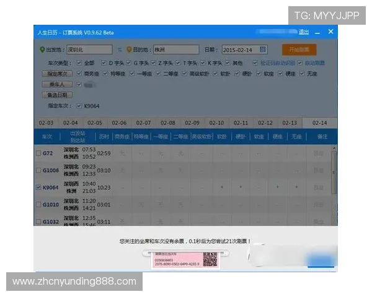Click the 退出 logout link
372x297 pixels.
coord(304,32)
